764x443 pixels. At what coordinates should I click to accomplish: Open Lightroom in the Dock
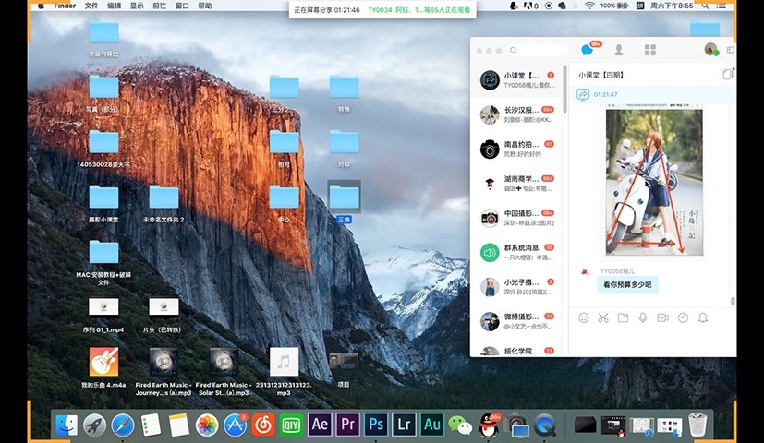click(x=404, y=425)
